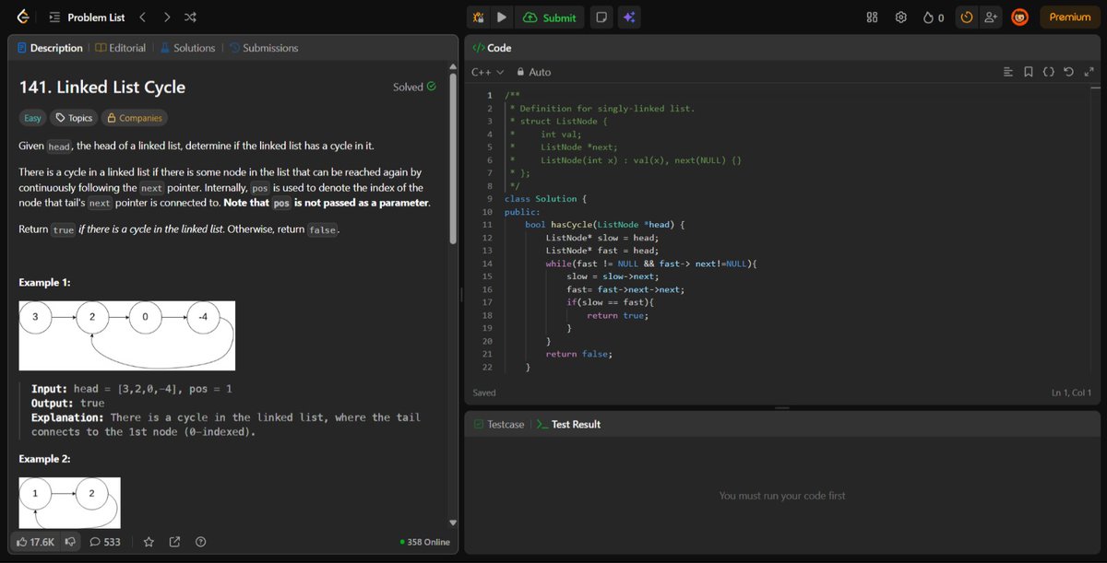The width and height of the screenshot is (1107, 563).
Task: Place cursor on 'return false;' code line
Action: pos(578,354)
